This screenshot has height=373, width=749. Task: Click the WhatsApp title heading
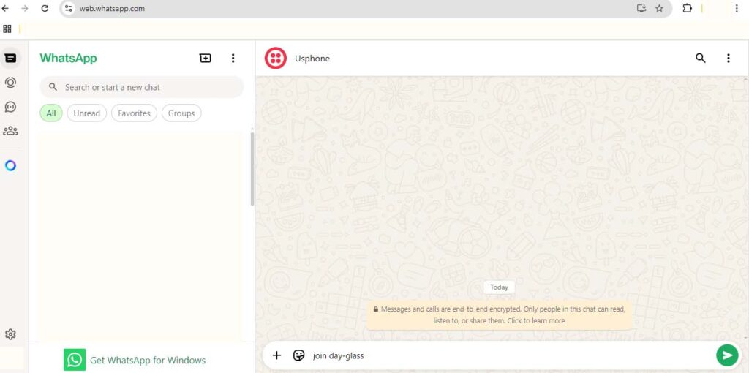68,59
